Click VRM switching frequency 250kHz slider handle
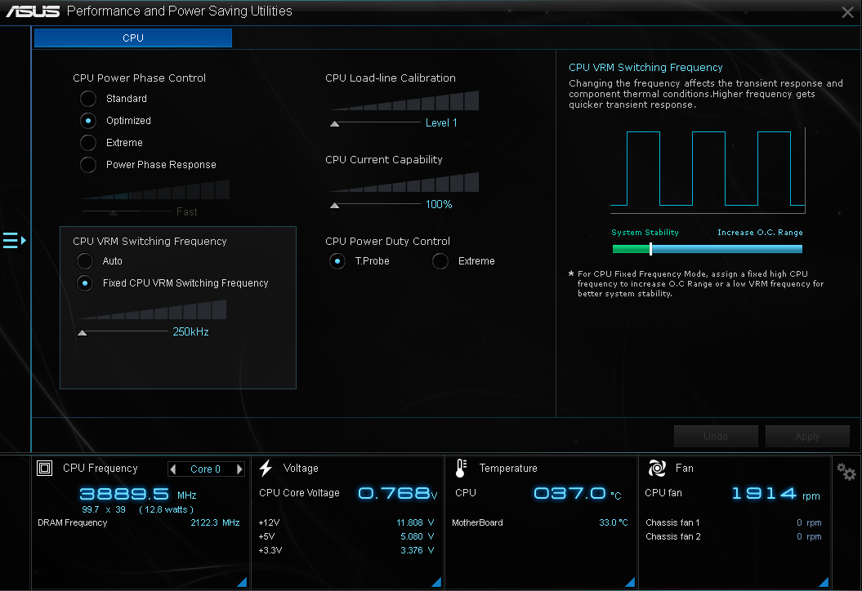 pos(82,333)
